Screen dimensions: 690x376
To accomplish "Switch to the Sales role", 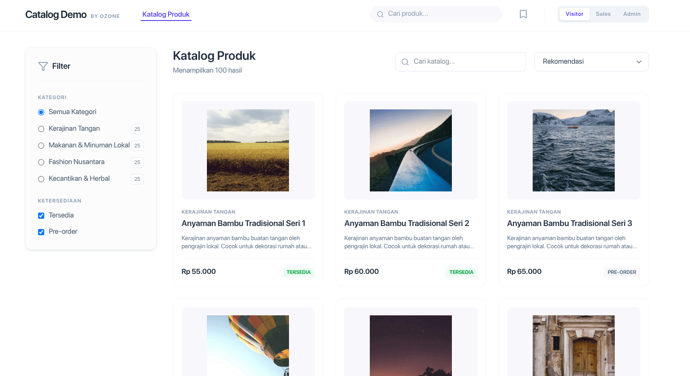I will [603, 14].
